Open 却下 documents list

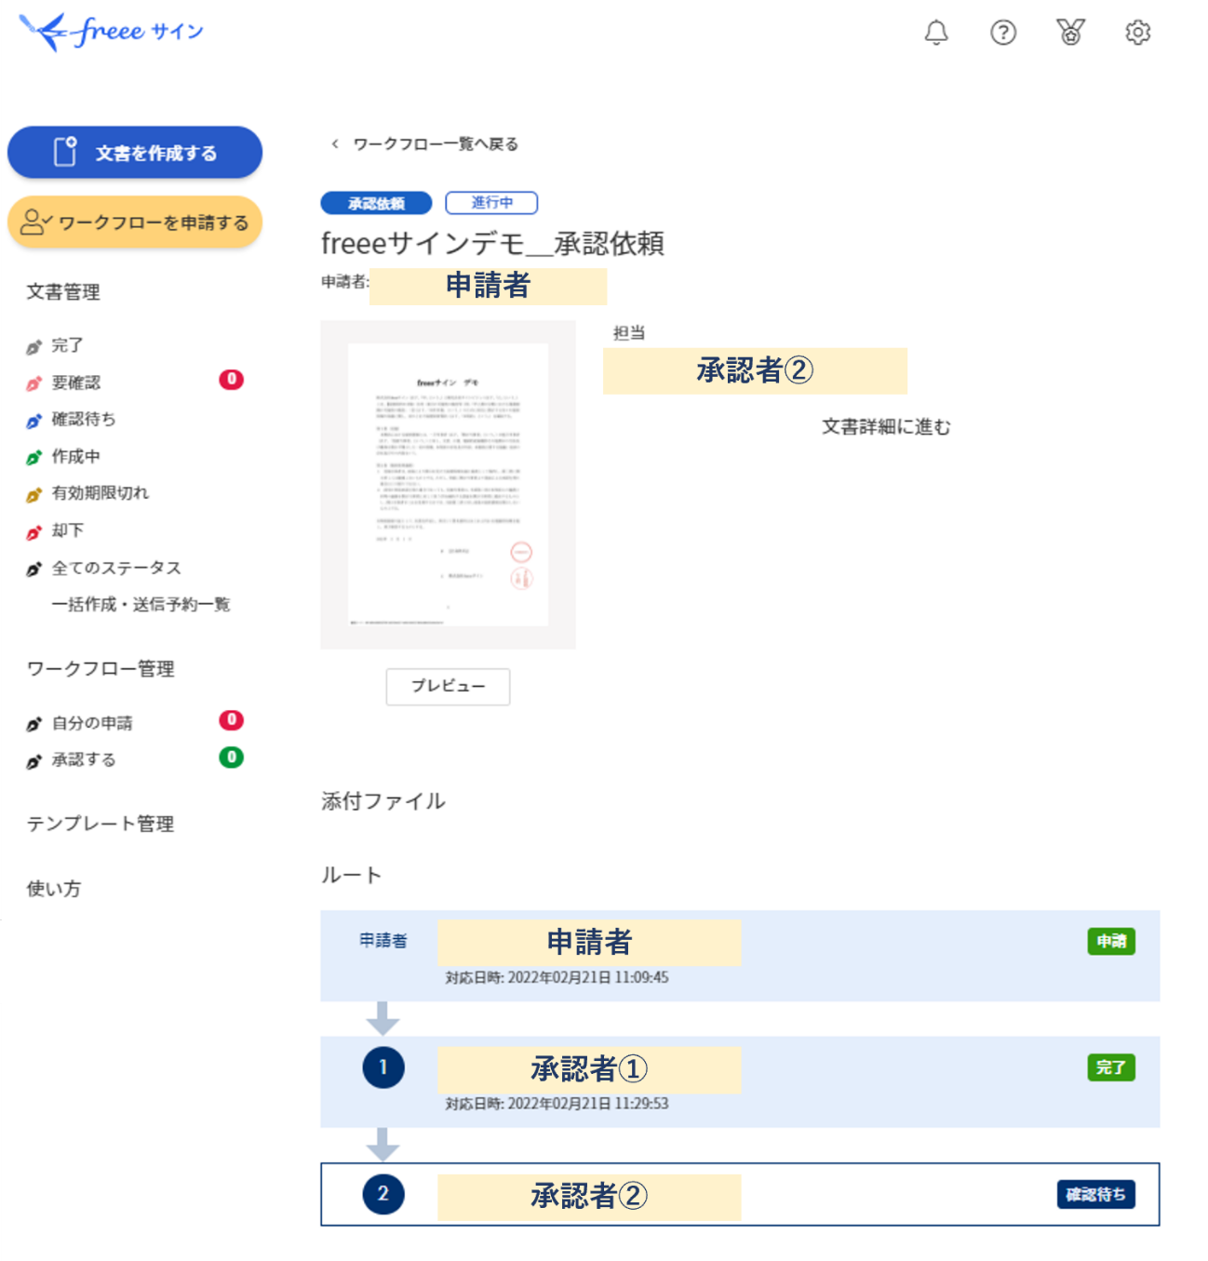67,530
